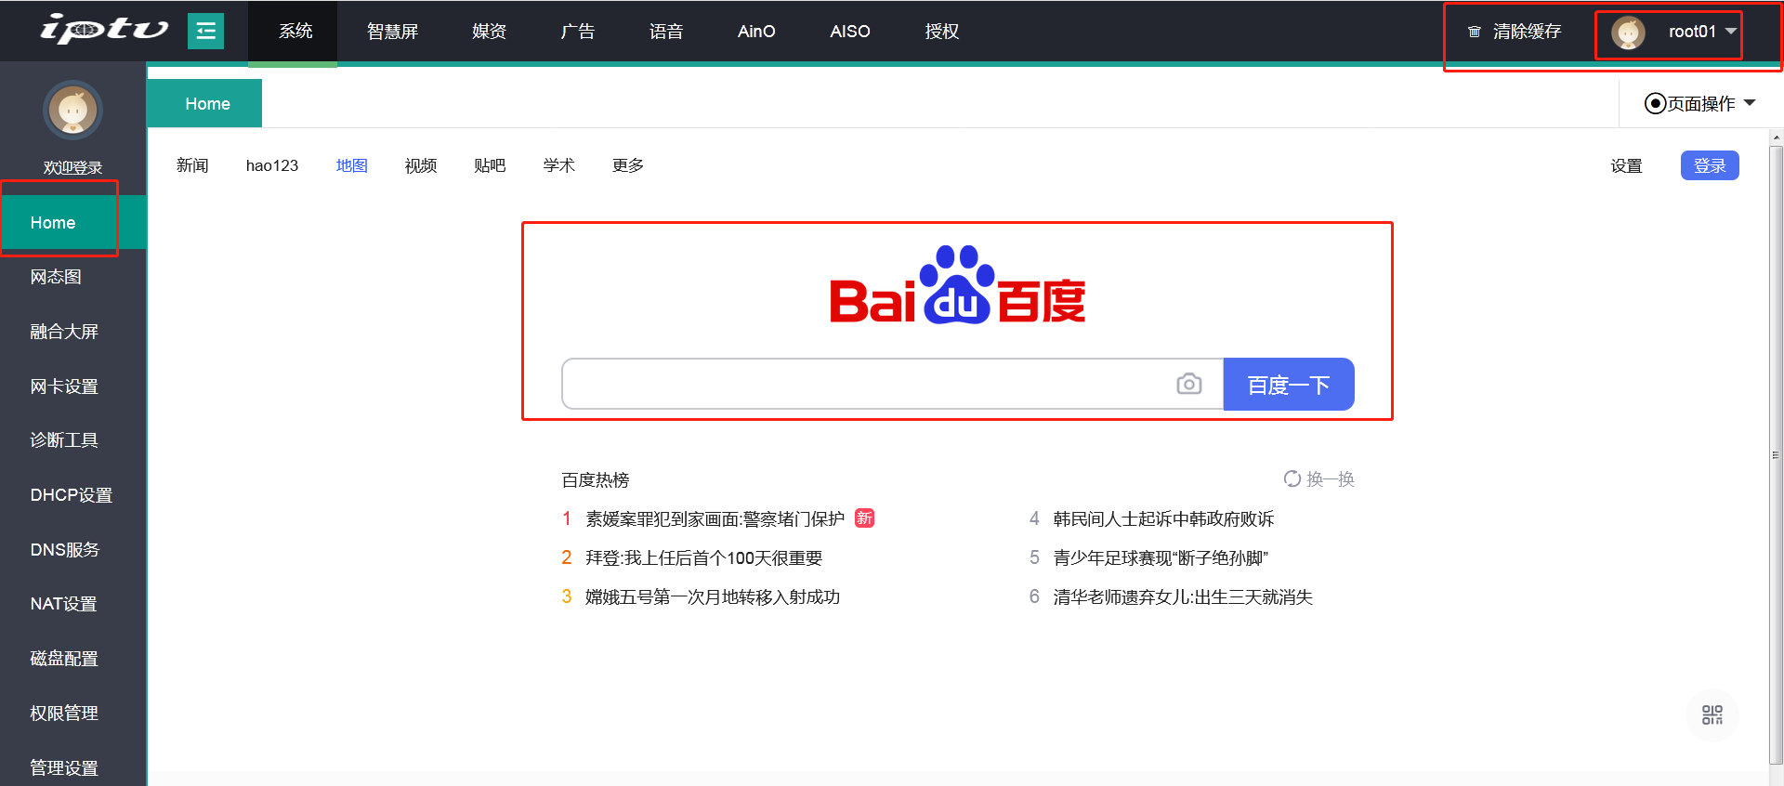This screenshot has width=1784, height=786.
Task: Switch to the 智慧屏 top menu
Action: (392, 32)
